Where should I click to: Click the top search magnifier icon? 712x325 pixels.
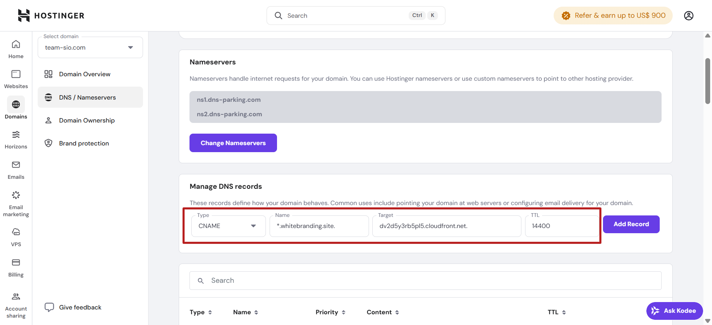tap(278, 16)
